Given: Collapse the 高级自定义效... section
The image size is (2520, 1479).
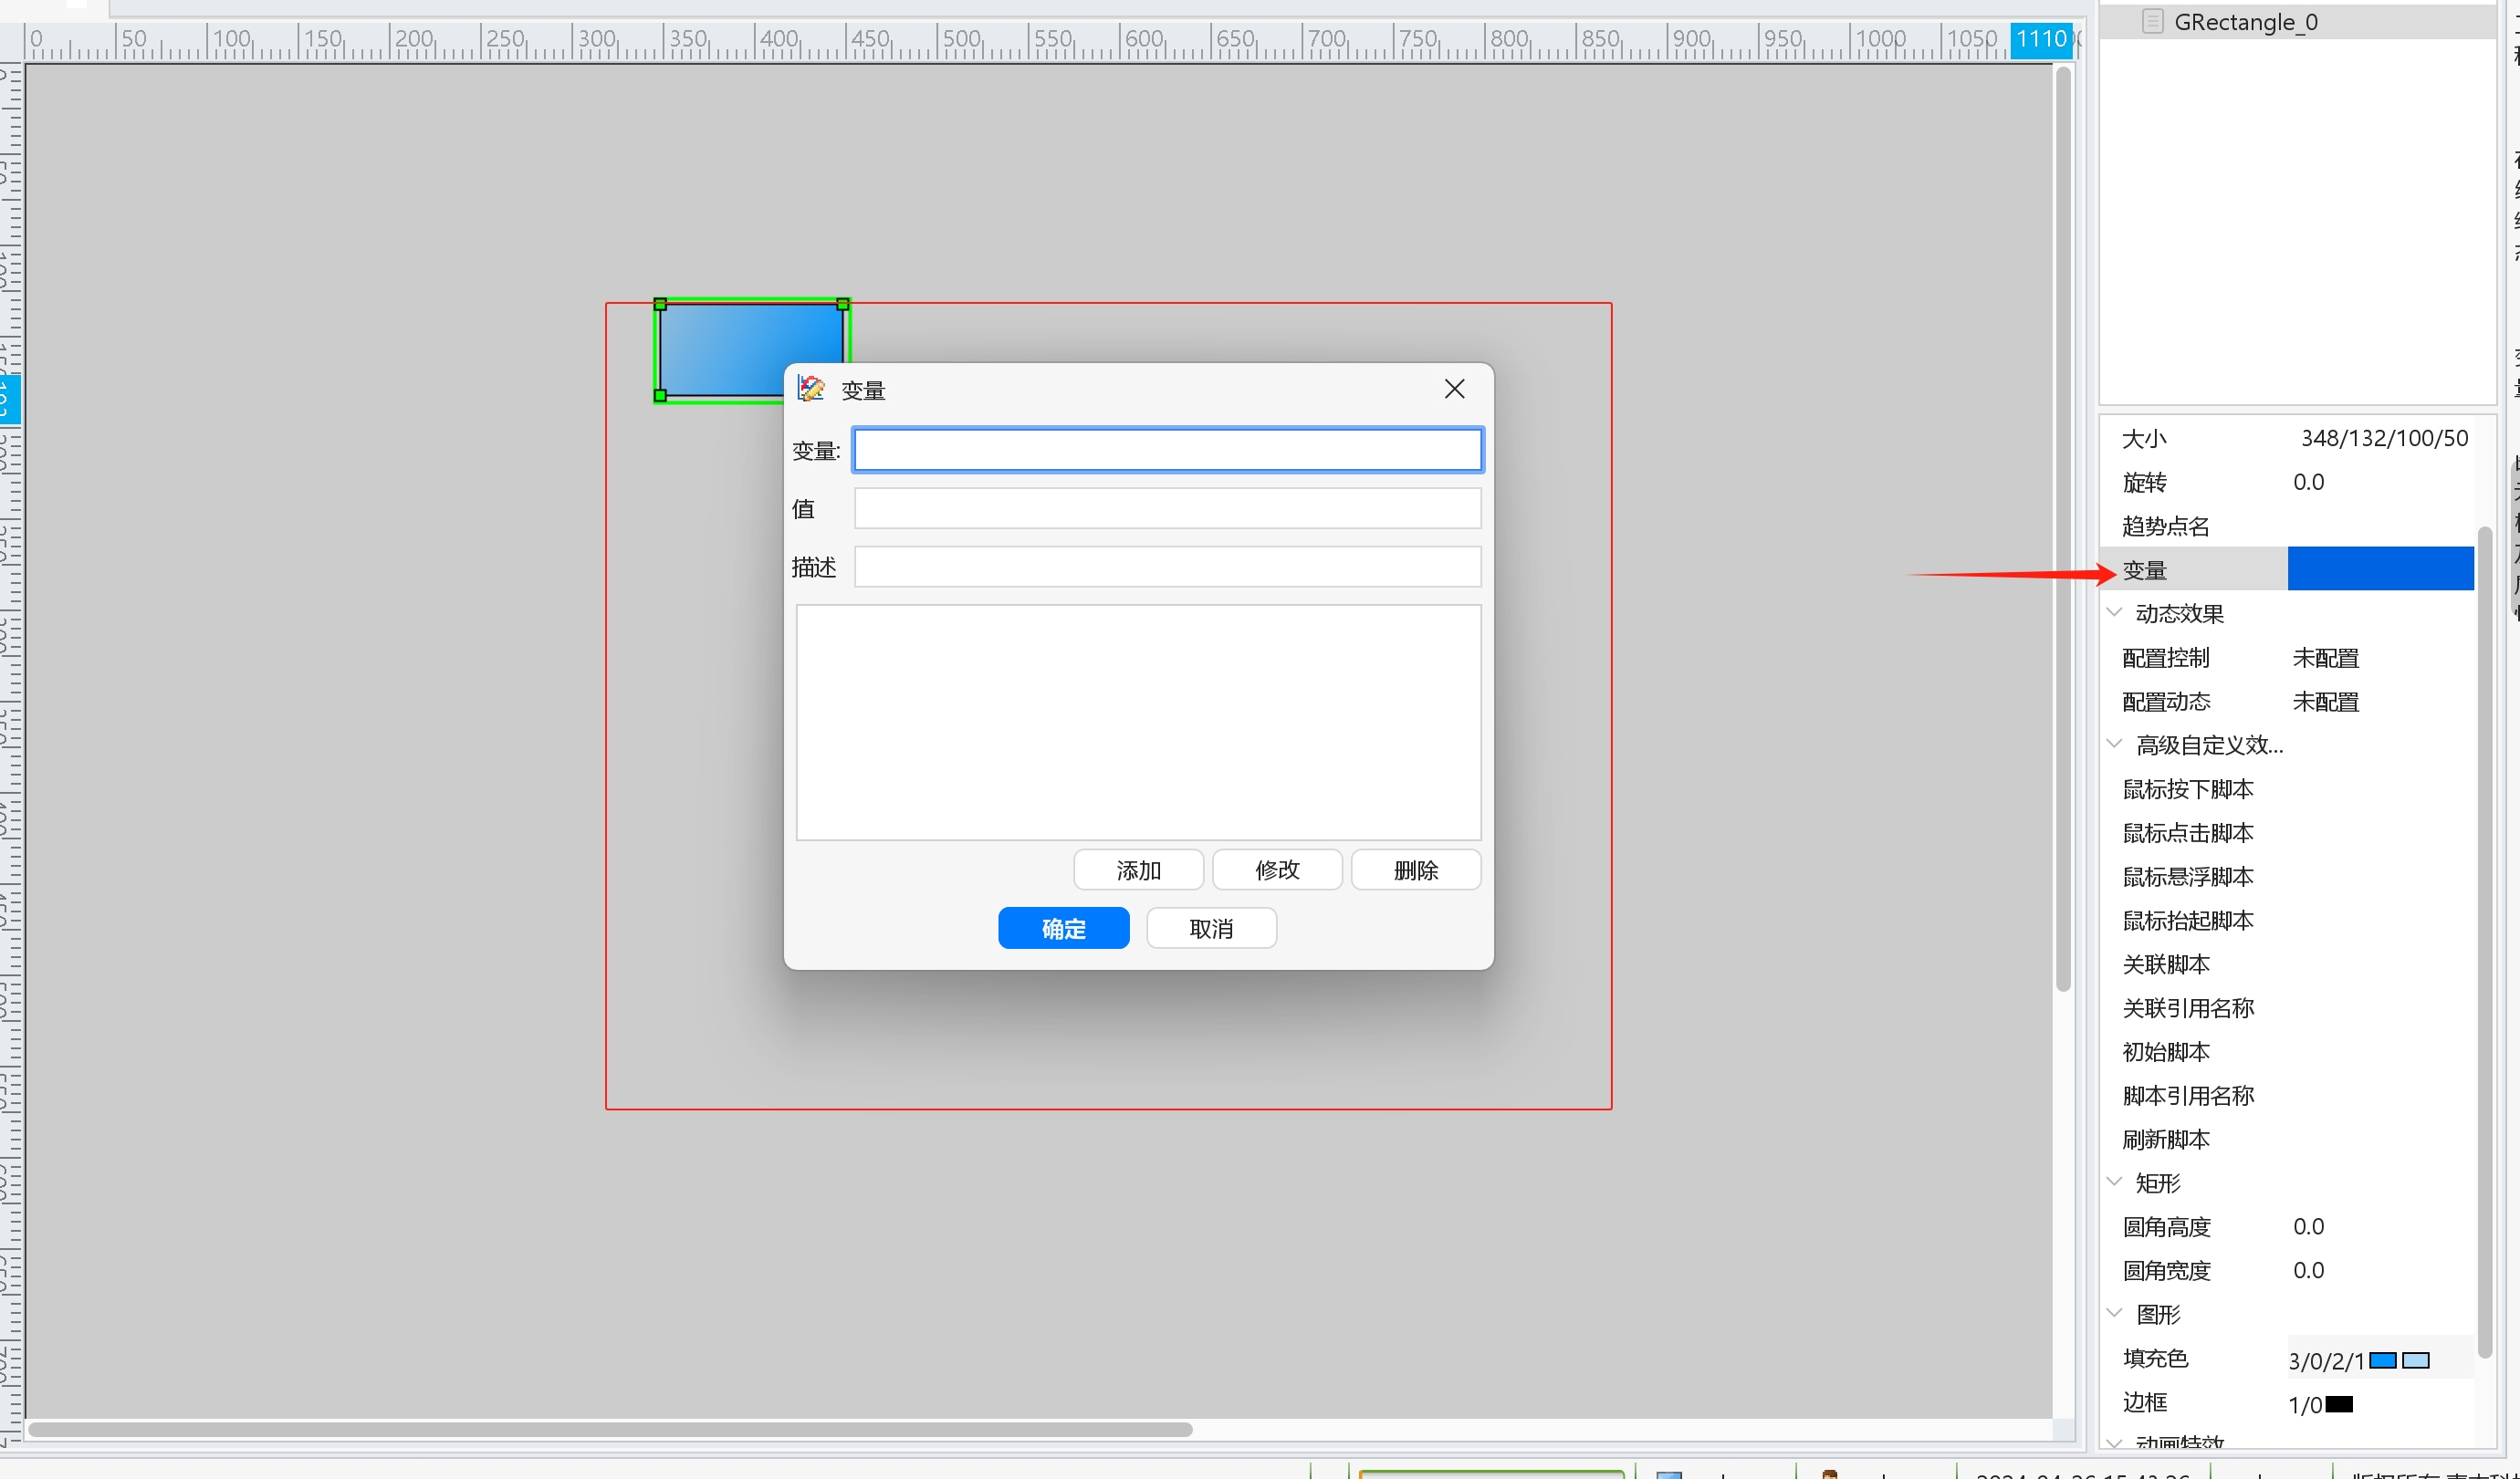Looking at the screenshot, I should [2115, 744].
